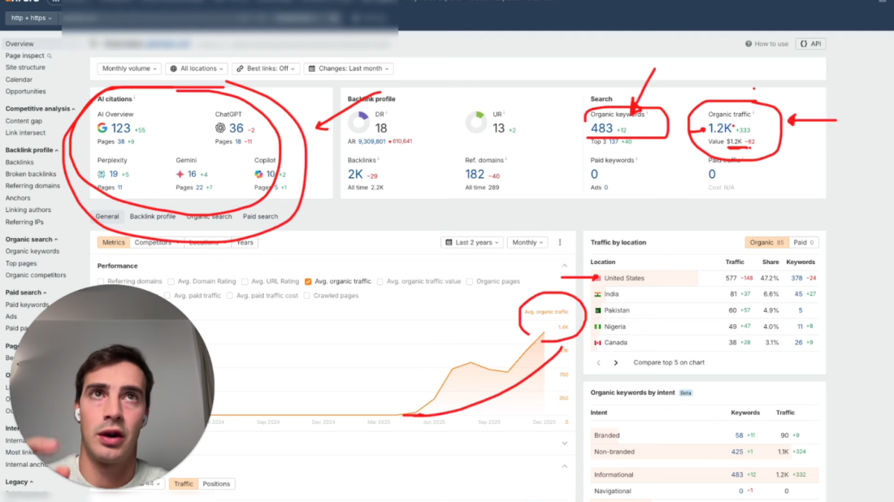The image size is (894, 502).
Task: Click the API button
Action: click(810, 44)
